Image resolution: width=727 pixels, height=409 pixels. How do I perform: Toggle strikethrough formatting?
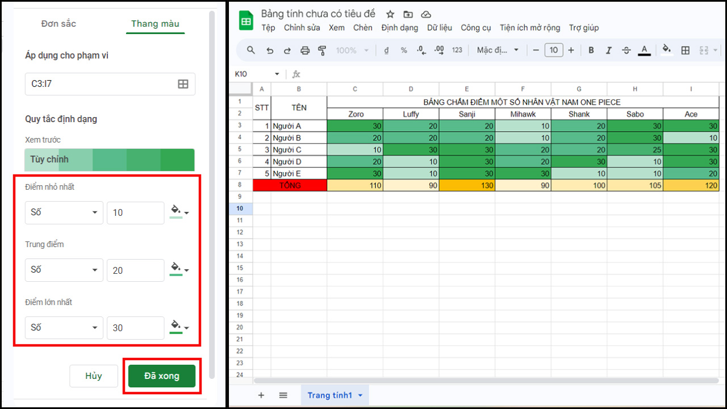626,50
